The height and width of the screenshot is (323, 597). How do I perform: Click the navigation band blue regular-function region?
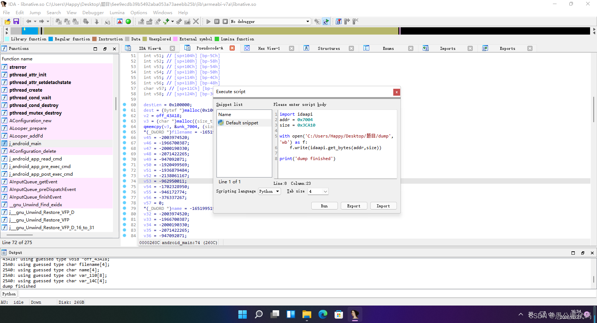(30, 31)
